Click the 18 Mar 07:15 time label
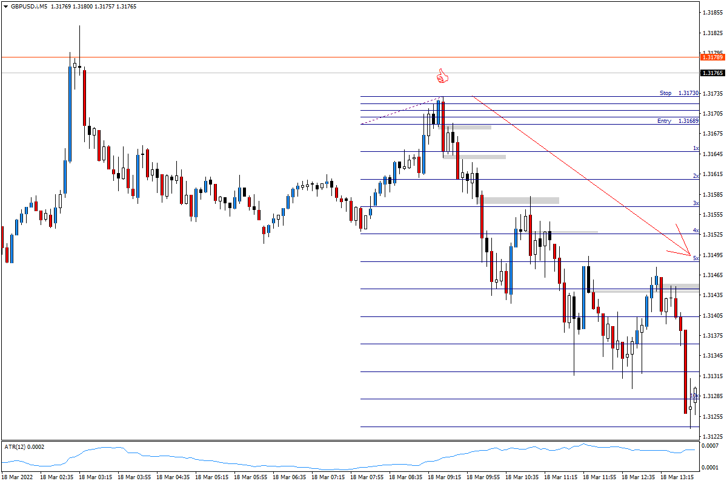The image size is (727, 484). click(x=328, y=477)
